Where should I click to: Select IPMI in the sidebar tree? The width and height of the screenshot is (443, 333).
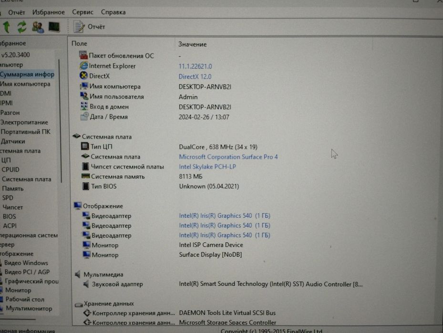tap(7, 103)
